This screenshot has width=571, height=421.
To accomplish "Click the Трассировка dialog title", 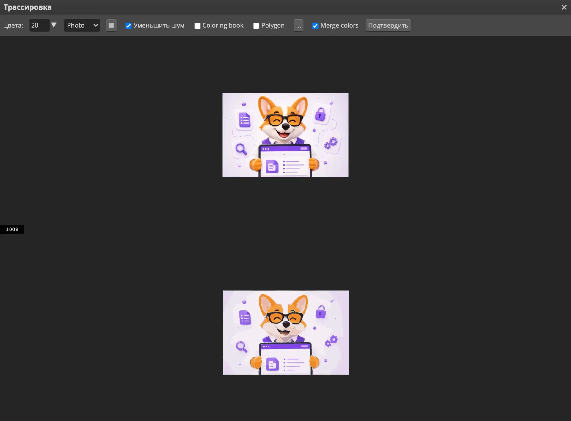I will (x=28, y=7).
